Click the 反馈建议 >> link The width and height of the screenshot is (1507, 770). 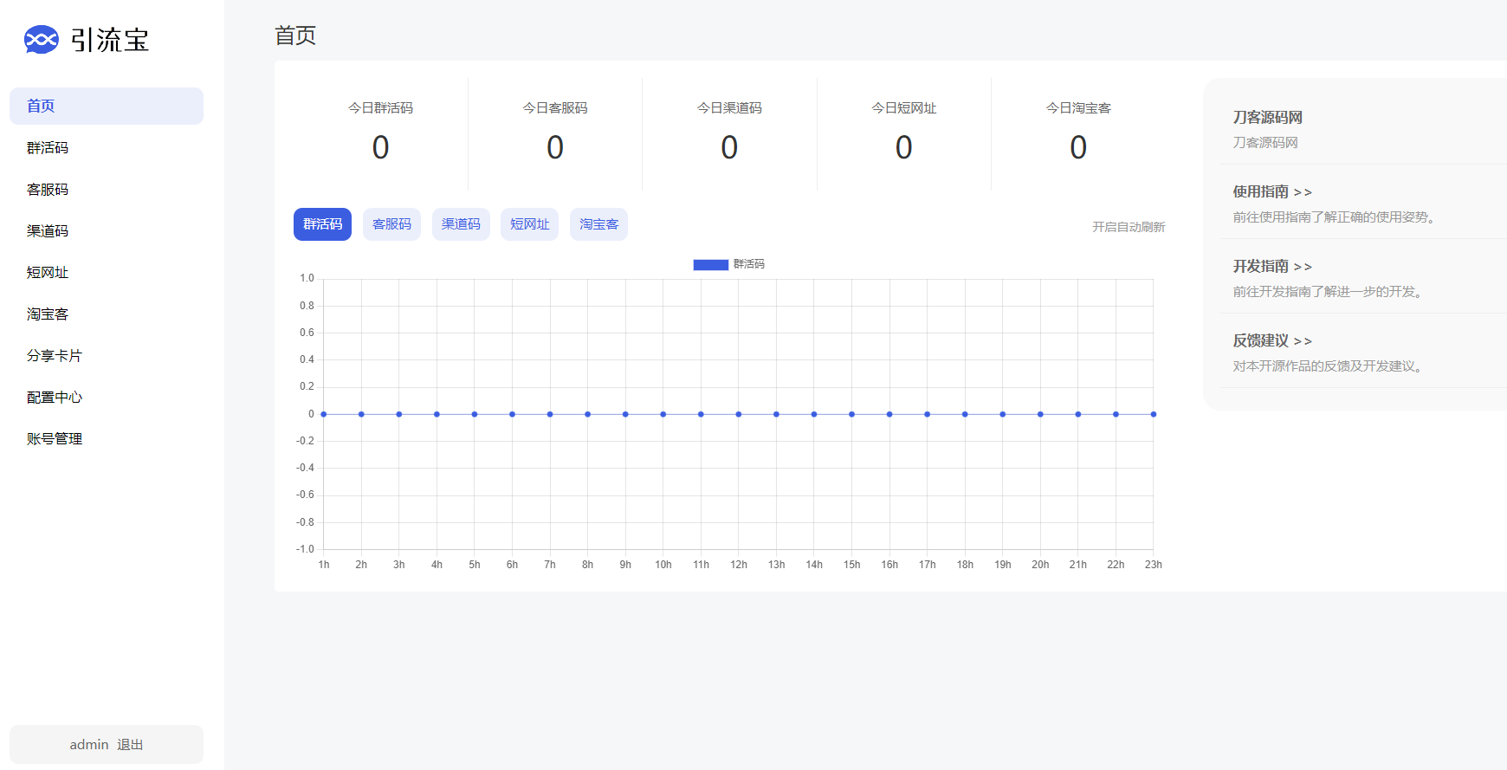(x=1271, y=341)
